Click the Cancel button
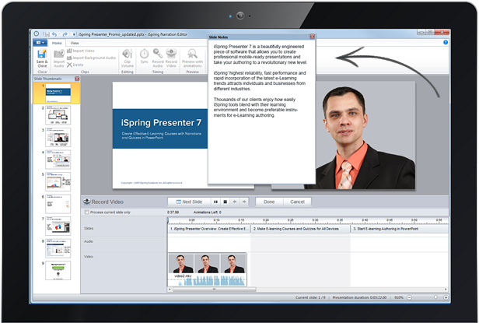This screenshot has height=323, width=479. [x=297, y=202]
